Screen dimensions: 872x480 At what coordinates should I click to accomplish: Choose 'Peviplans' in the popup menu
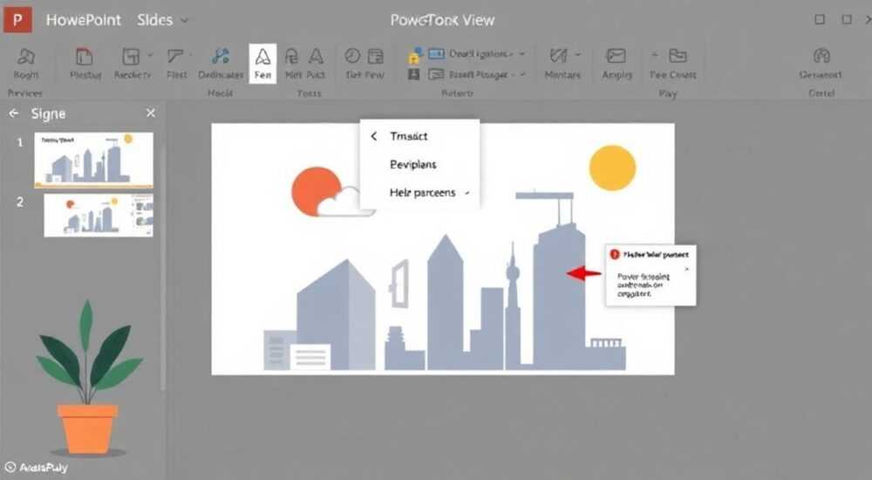point(413,164)
